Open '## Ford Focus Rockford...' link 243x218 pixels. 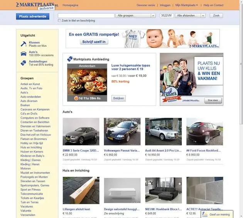coord(204,151)
